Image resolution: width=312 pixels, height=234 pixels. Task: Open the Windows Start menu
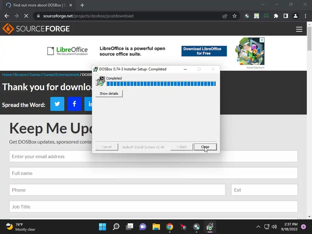(x=102, y=227)
